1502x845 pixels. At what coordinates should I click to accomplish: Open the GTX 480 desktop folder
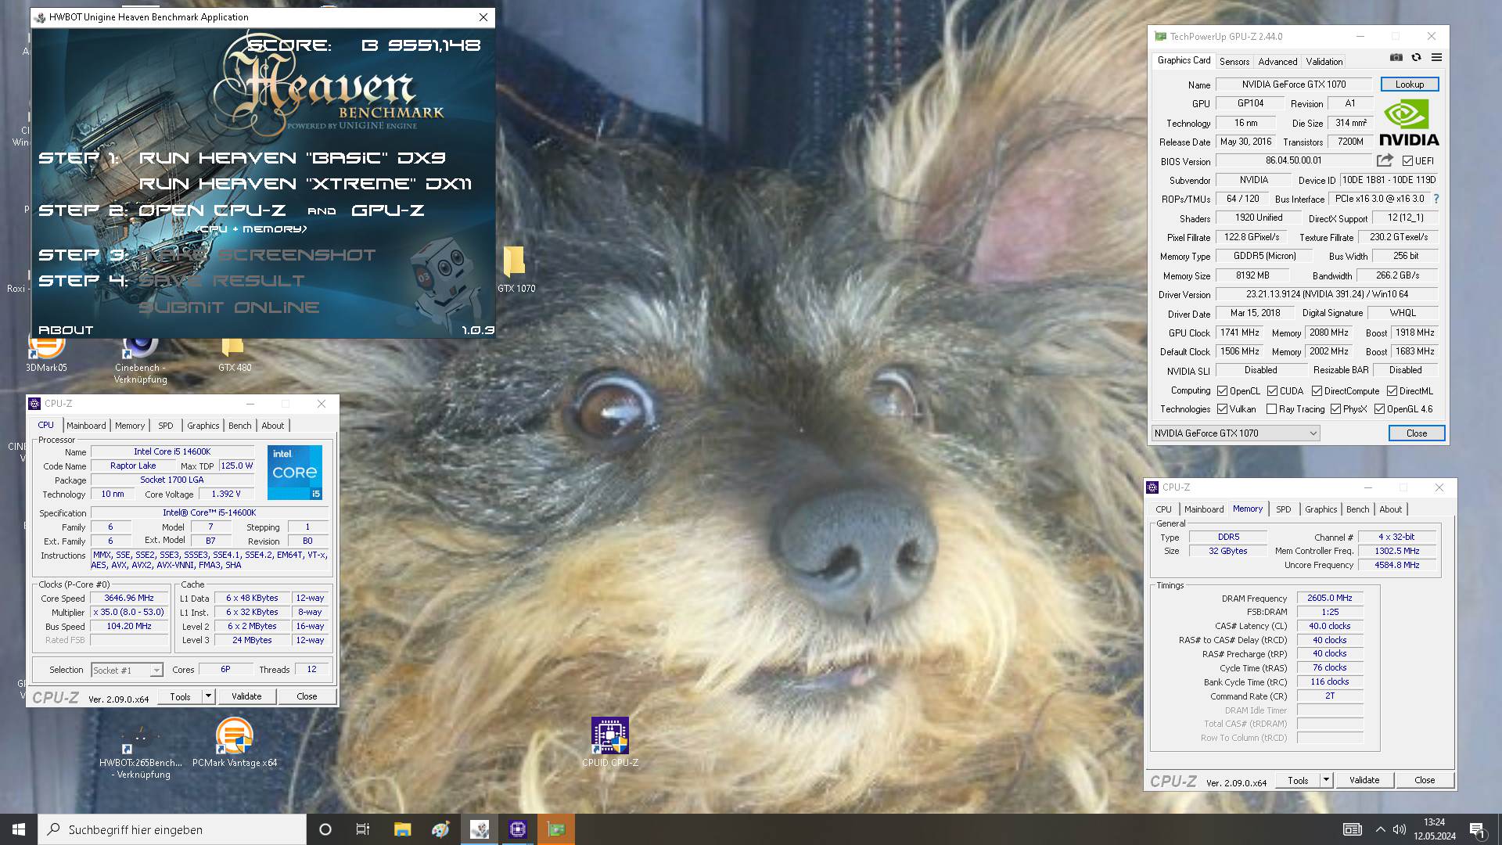[x=234, y=354]
